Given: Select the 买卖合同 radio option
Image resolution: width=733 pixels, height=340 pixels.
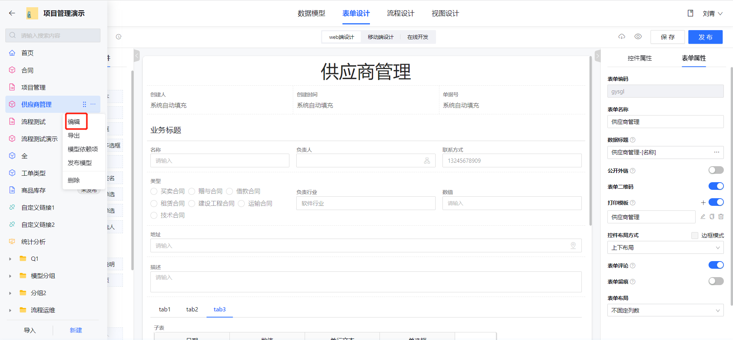Looking at the screenshot, I should coord(154,191).
